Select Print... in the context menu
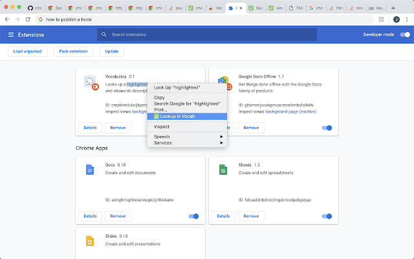 tap(187, 109)
